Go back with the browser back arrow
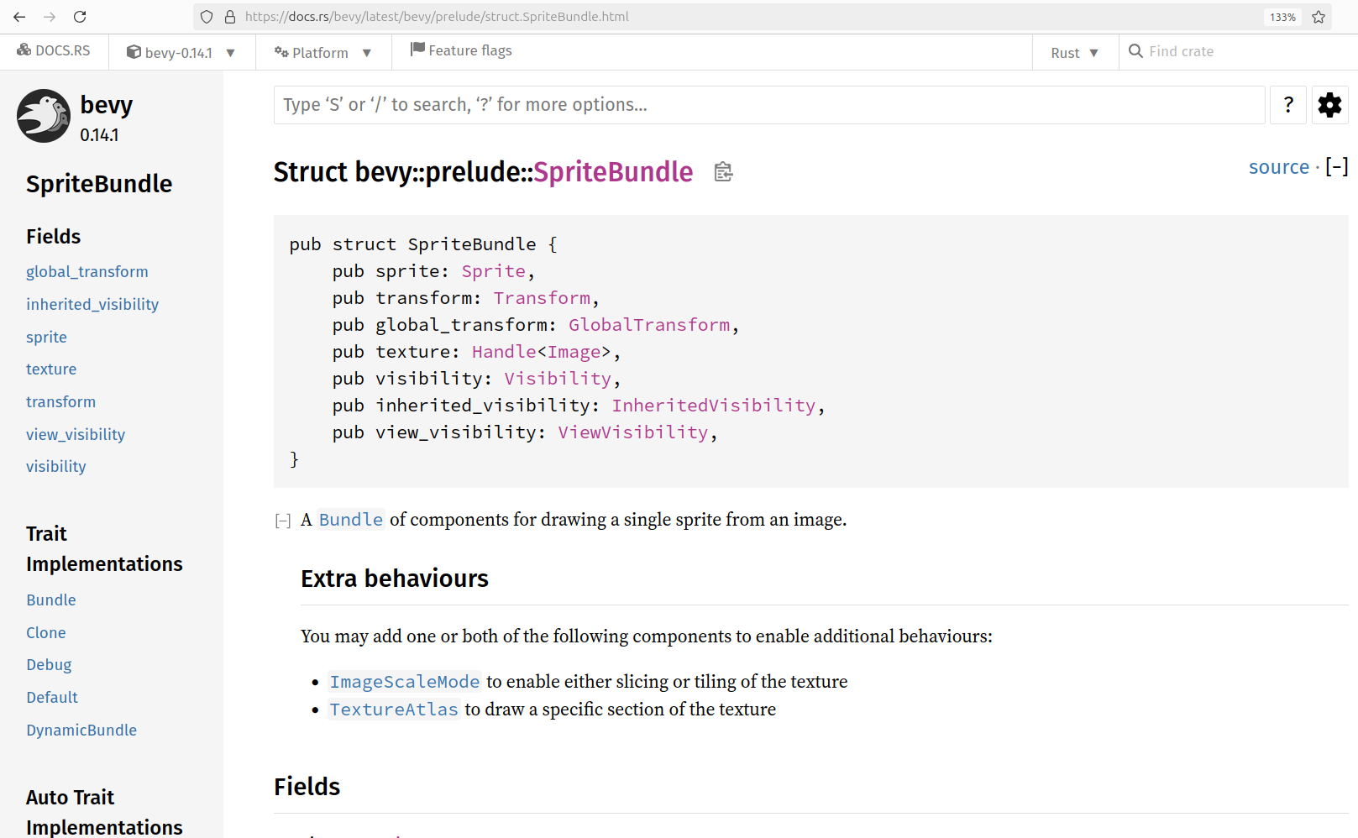Screen dimensions: 1358x838 (19, 17)
